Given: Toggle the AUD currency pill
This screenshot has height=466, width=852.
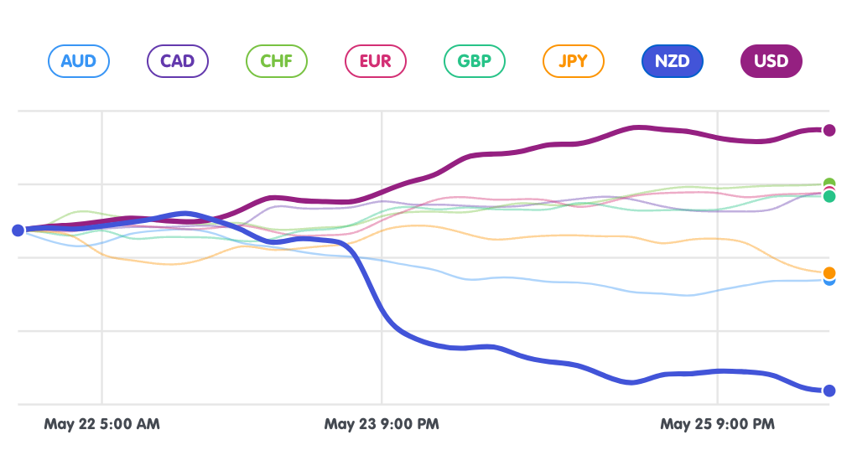Looking at the screenshot, I should (79, 61).
